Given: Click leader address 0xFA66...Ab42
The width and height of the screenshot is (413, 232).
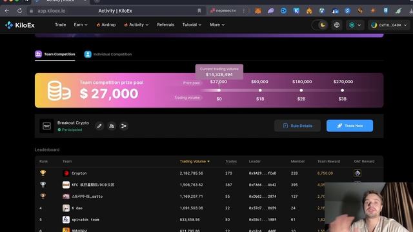Looking at the screenshot, I should (x=263, y=185).
